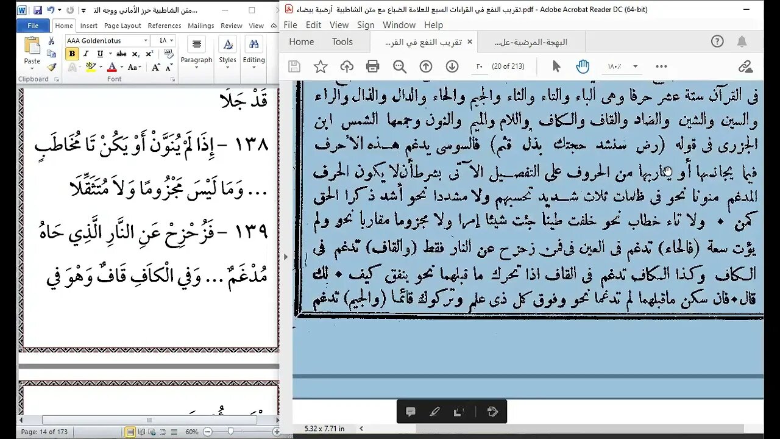
Task: Open the Word File tab
Action: pos(33,26)
